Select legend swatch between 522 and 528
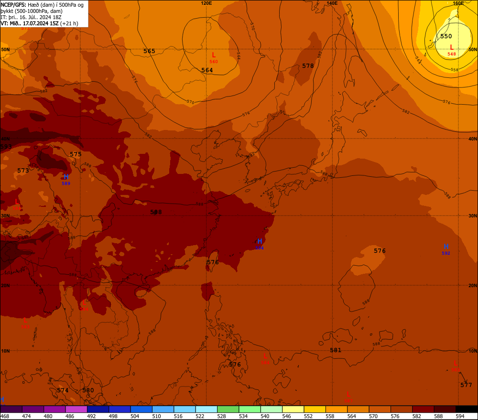The image size is (478, 420). coord(206,409)
